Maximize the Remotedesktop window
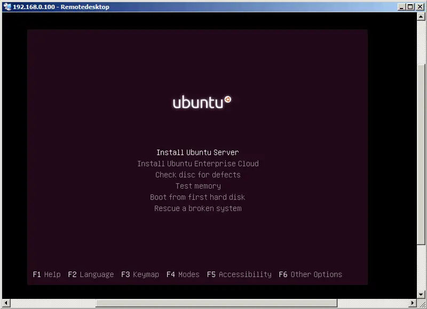 [410, 7]
